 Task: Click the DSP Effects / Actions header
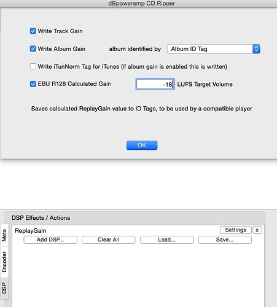(x=41, y=218)
